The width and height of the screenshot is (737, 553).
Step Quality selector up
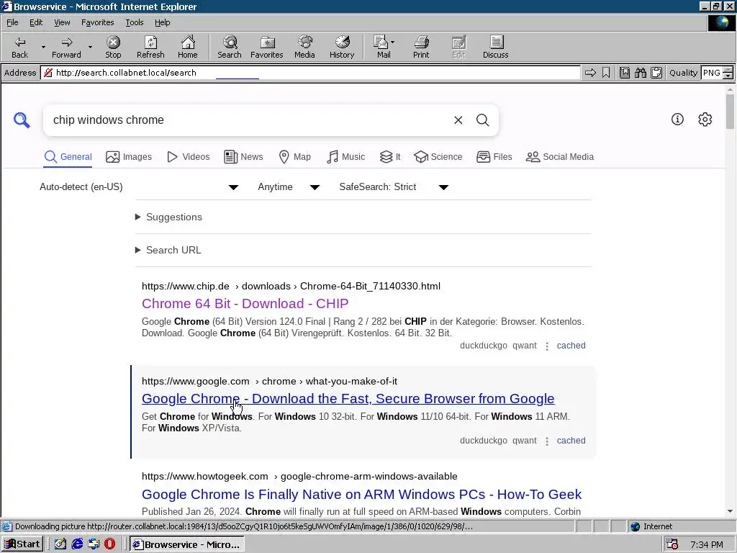click(x=728, y=70)
